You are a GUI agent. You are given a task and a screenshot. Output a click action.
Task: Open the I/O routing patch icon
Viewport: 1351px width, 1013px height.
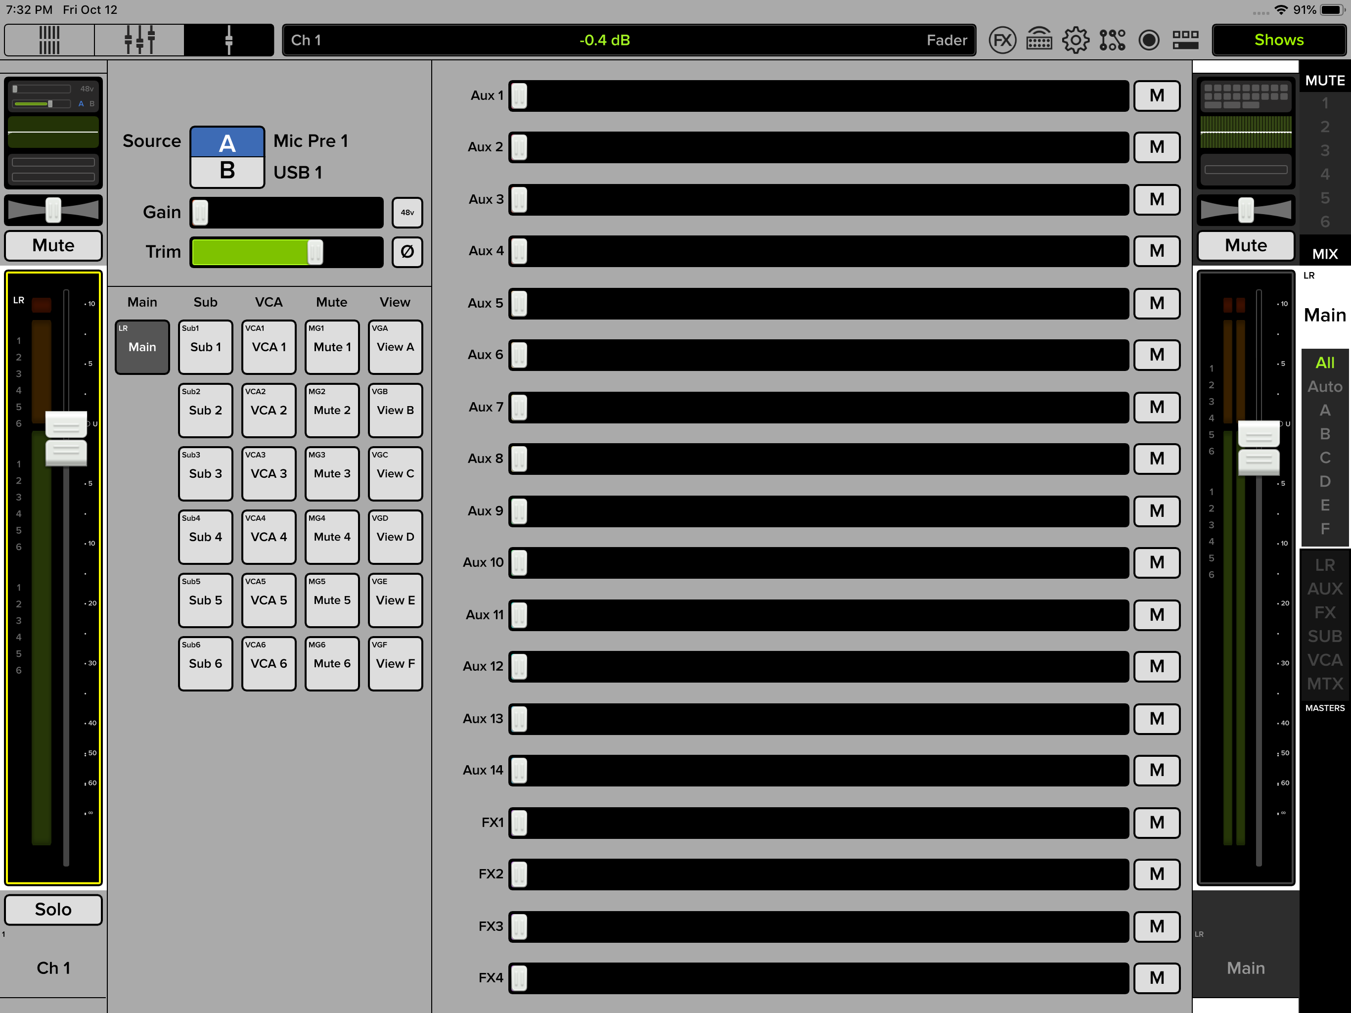pos(1112,41)
